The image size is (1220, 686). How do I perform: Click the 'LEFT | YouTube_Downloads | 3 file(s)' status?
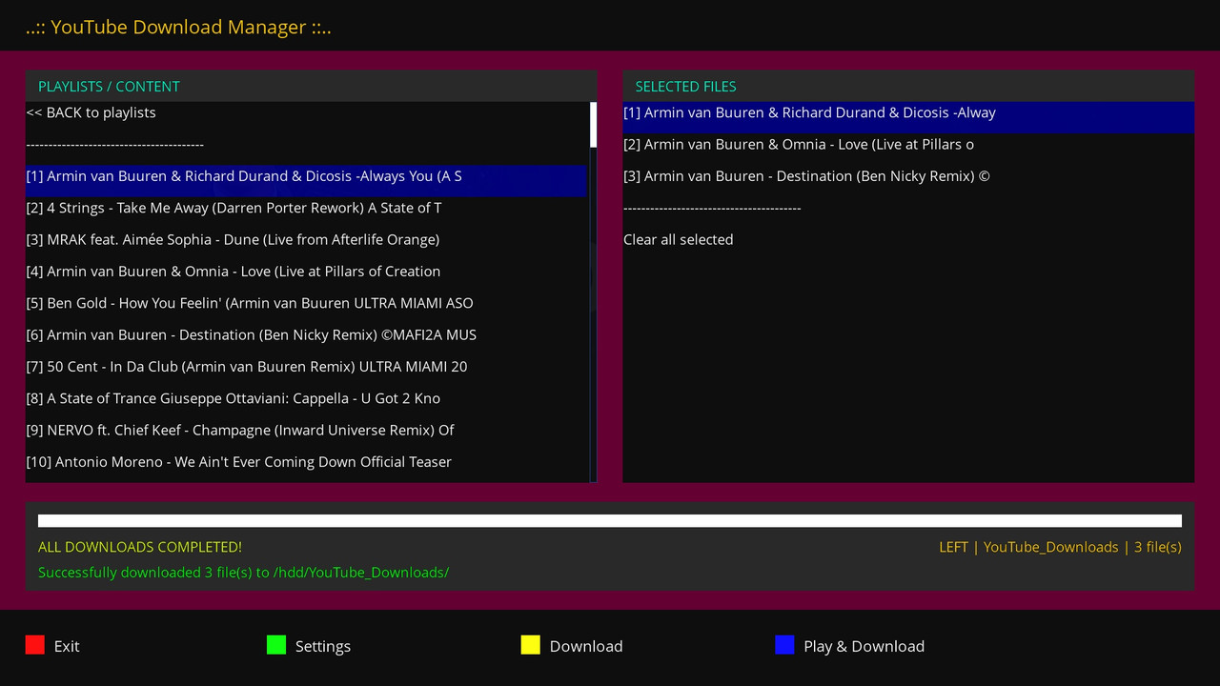[1060, 547]
